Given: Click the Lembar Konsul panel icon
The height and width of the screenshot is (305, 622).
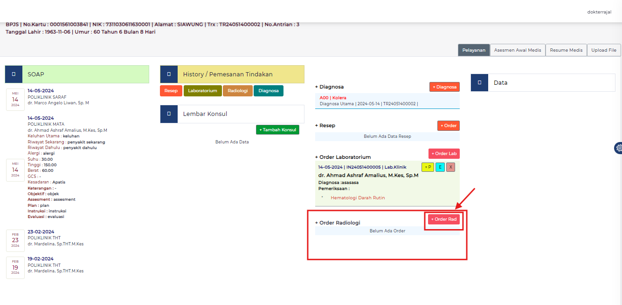Looking at the screenshot, I should [169, 114].
